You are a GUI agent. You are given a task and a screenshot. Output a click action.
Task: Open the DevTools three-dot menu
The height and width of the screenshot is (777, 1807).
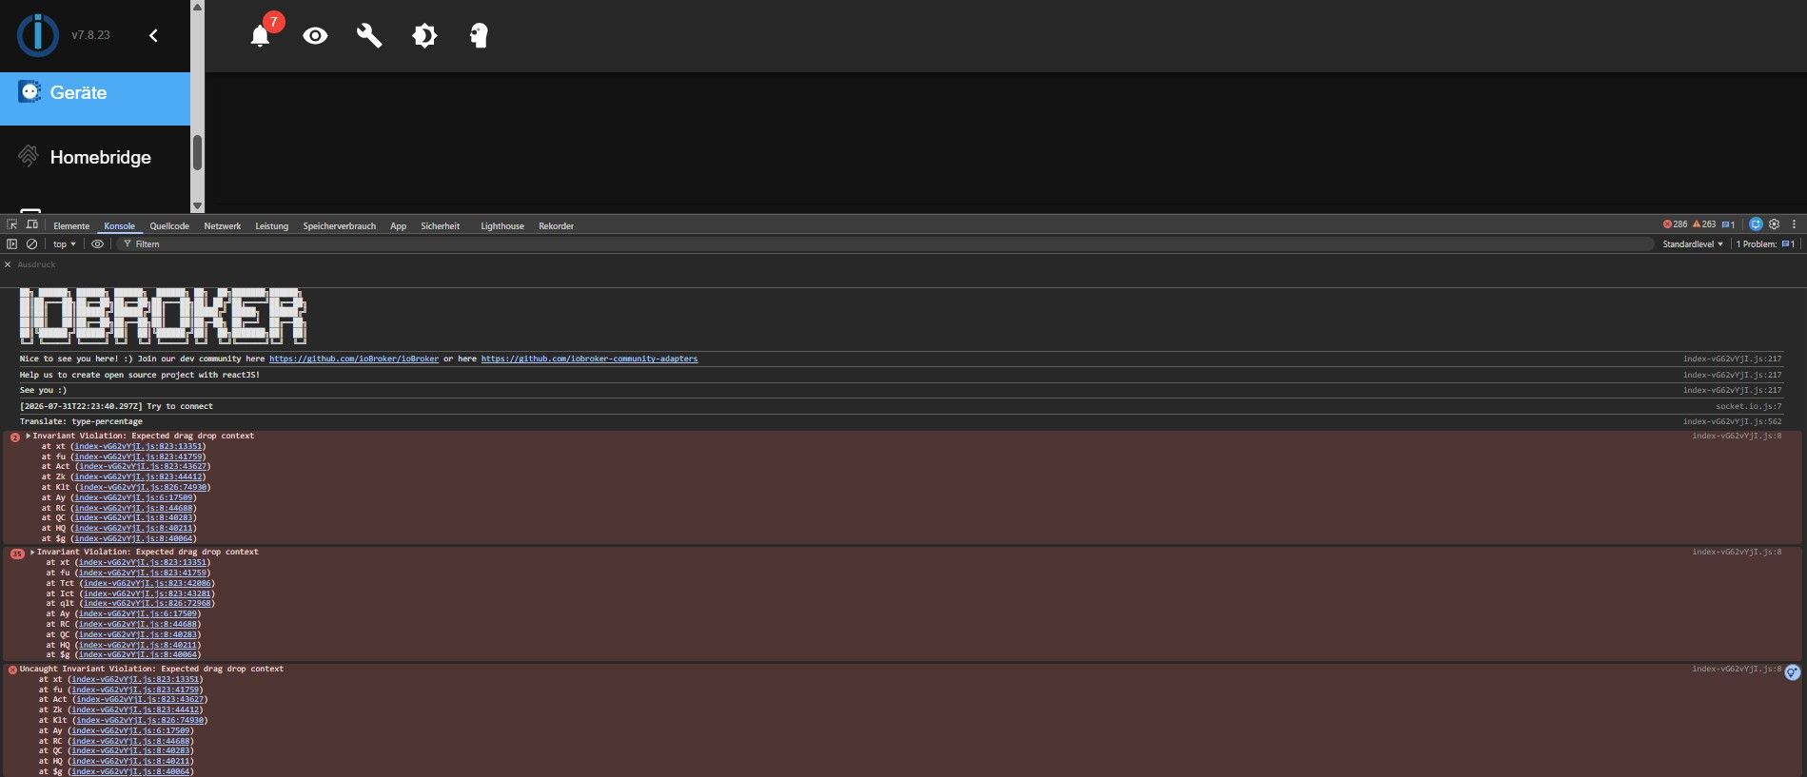[1794, 224]
